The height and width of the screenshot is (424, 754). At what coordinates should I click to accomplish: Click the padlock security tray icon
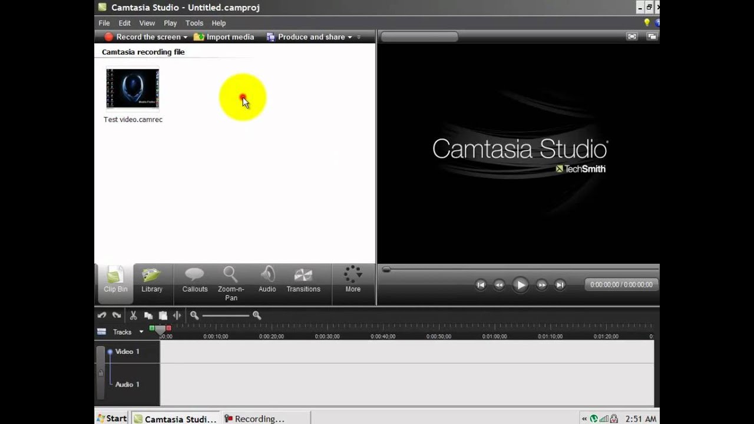[614, 419]
